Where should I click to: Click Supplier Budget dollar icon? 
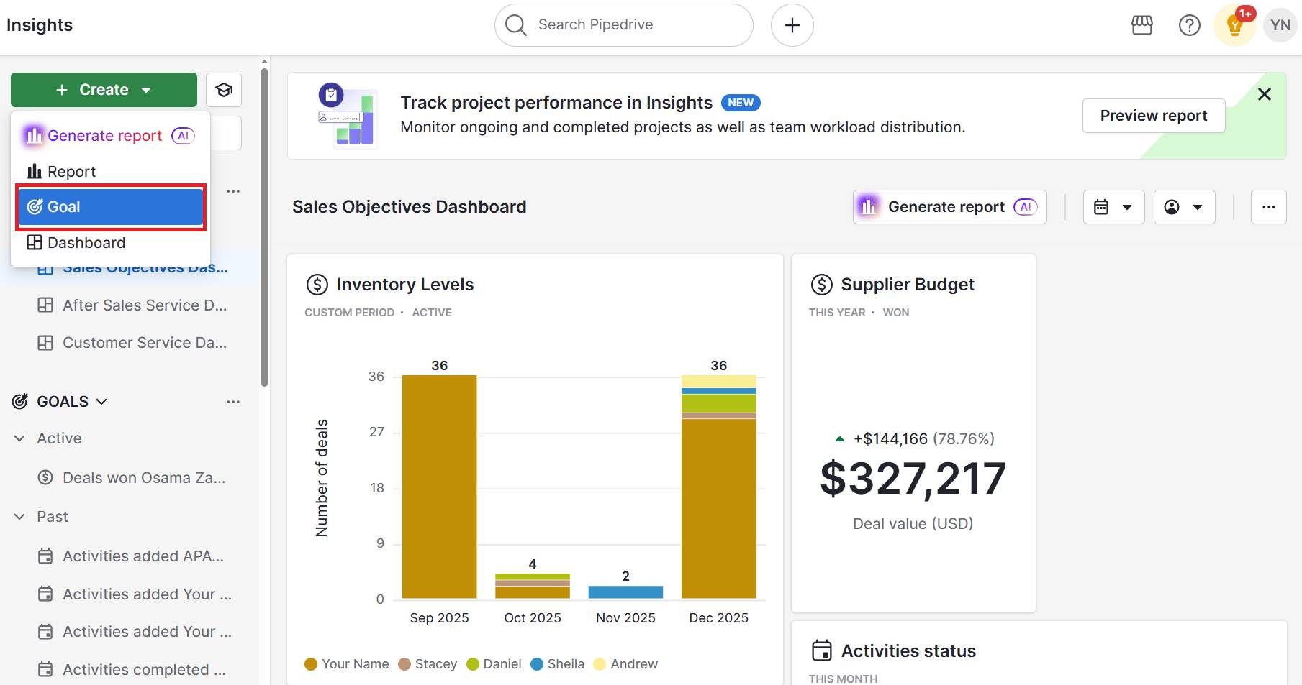821,285
